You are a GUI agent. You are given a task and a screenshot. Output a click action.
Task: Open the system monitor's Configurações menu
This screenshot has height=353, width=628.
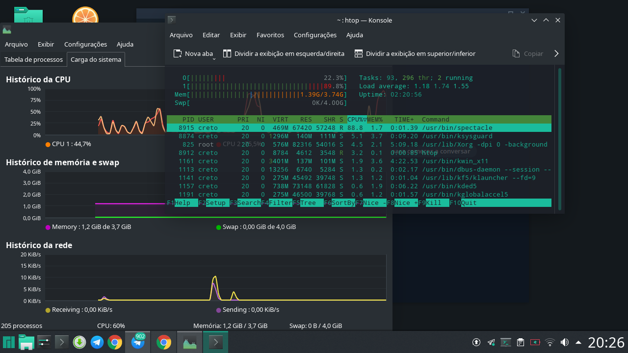[x=85, y=45]
